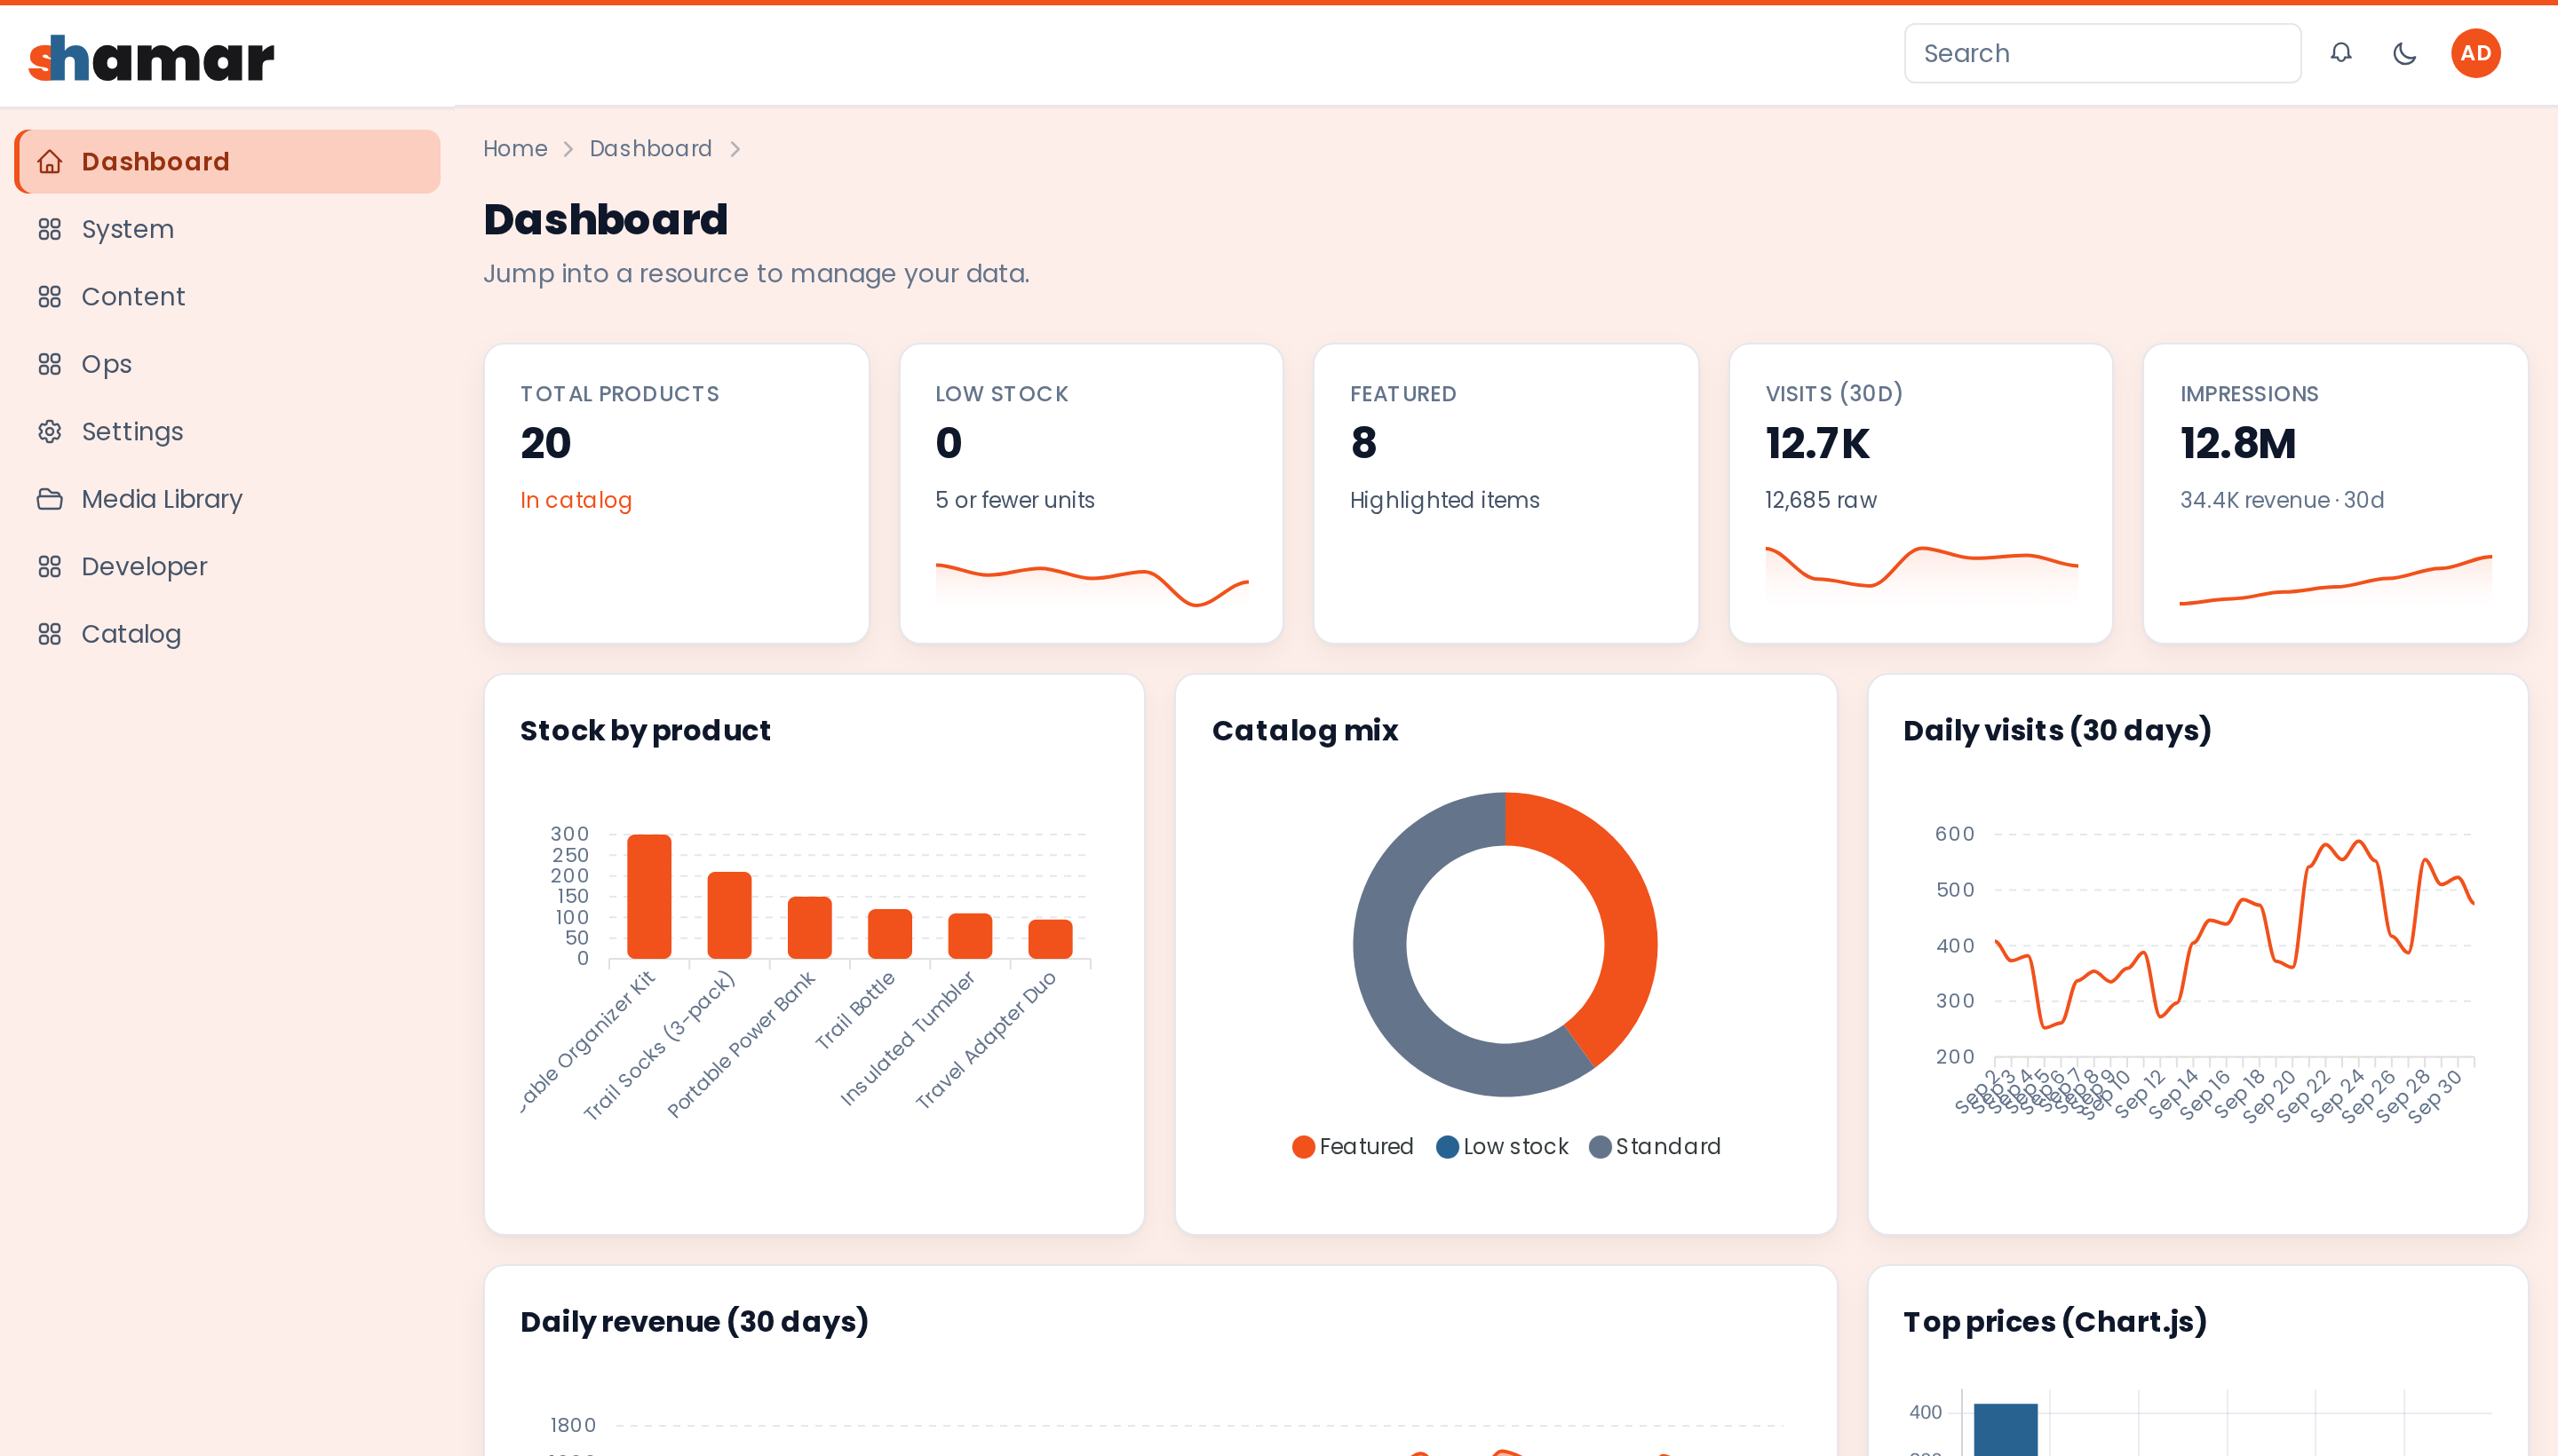Click the Trail Socks (3-pack) bar

(729, 915)
